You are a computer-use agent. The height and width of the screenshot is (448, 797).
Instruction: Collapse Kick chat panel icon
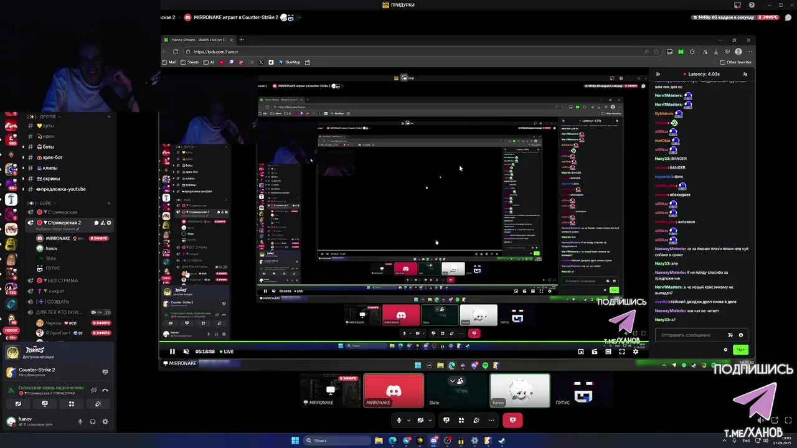(x=658, y=74)
